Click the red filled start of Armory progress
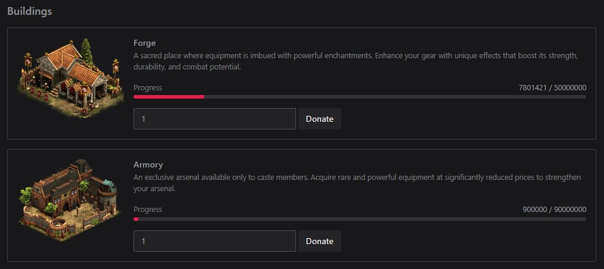Image resolution: width=604 pixels, height=269 pixels. tap(136, 219)
